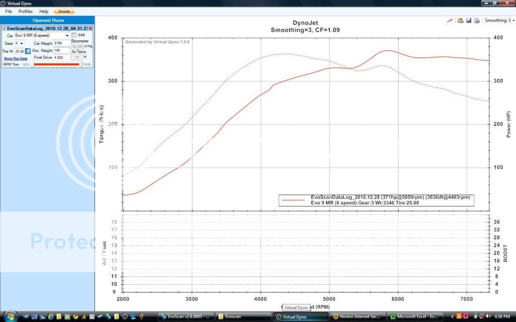Open the Profiles menu
The width and height of the screenshot is (516, 322).
[x=26, y=11]
